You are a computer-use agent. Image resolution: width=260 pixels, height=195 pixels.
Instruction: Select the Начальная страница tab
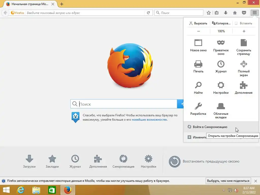click(x=29, y=4)
